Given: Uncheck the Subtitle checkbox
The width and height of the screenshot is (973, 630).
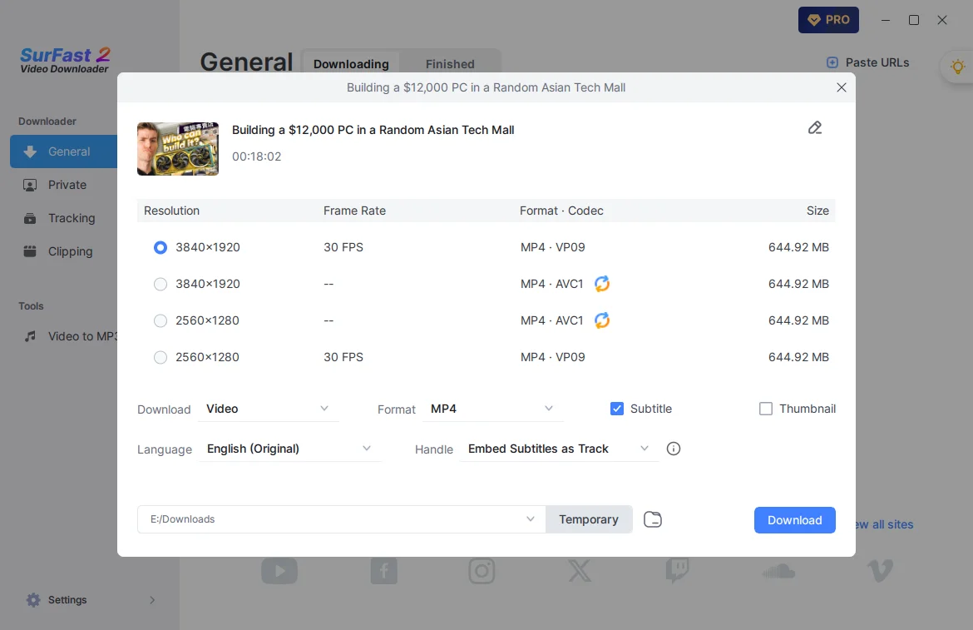Looking at the screenshot, I should pyautogui.click(x=617, y=409).
